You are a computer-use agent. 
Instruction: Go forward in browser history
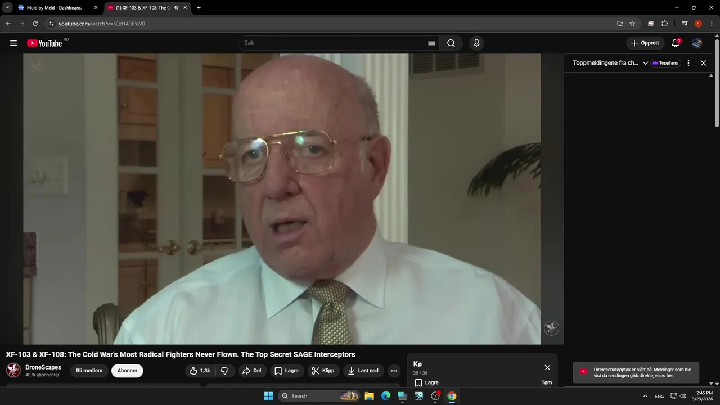point(21,24)
